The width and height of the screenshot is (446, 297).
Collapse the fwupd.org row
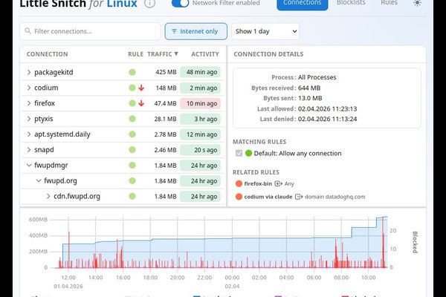[39, 180]
